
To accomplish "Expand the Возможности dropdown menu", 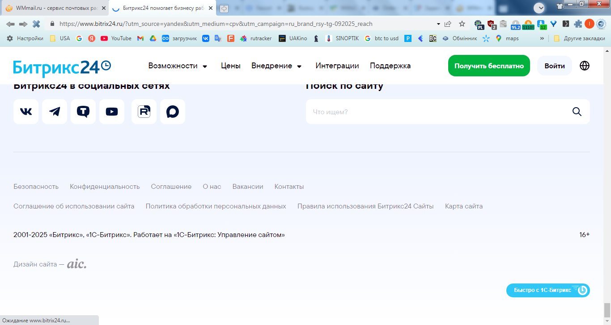I will 178,66.
